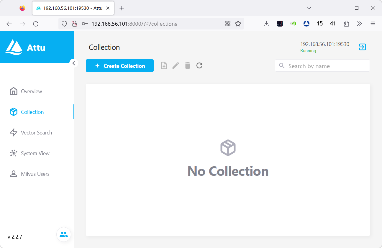Reload the current page
382x248 pixels.
[x=36, y=24]
